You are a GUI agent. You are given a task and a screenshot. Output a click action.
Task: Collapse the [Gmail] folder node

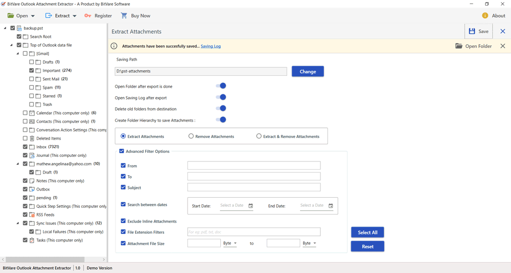tap(17, 53)
